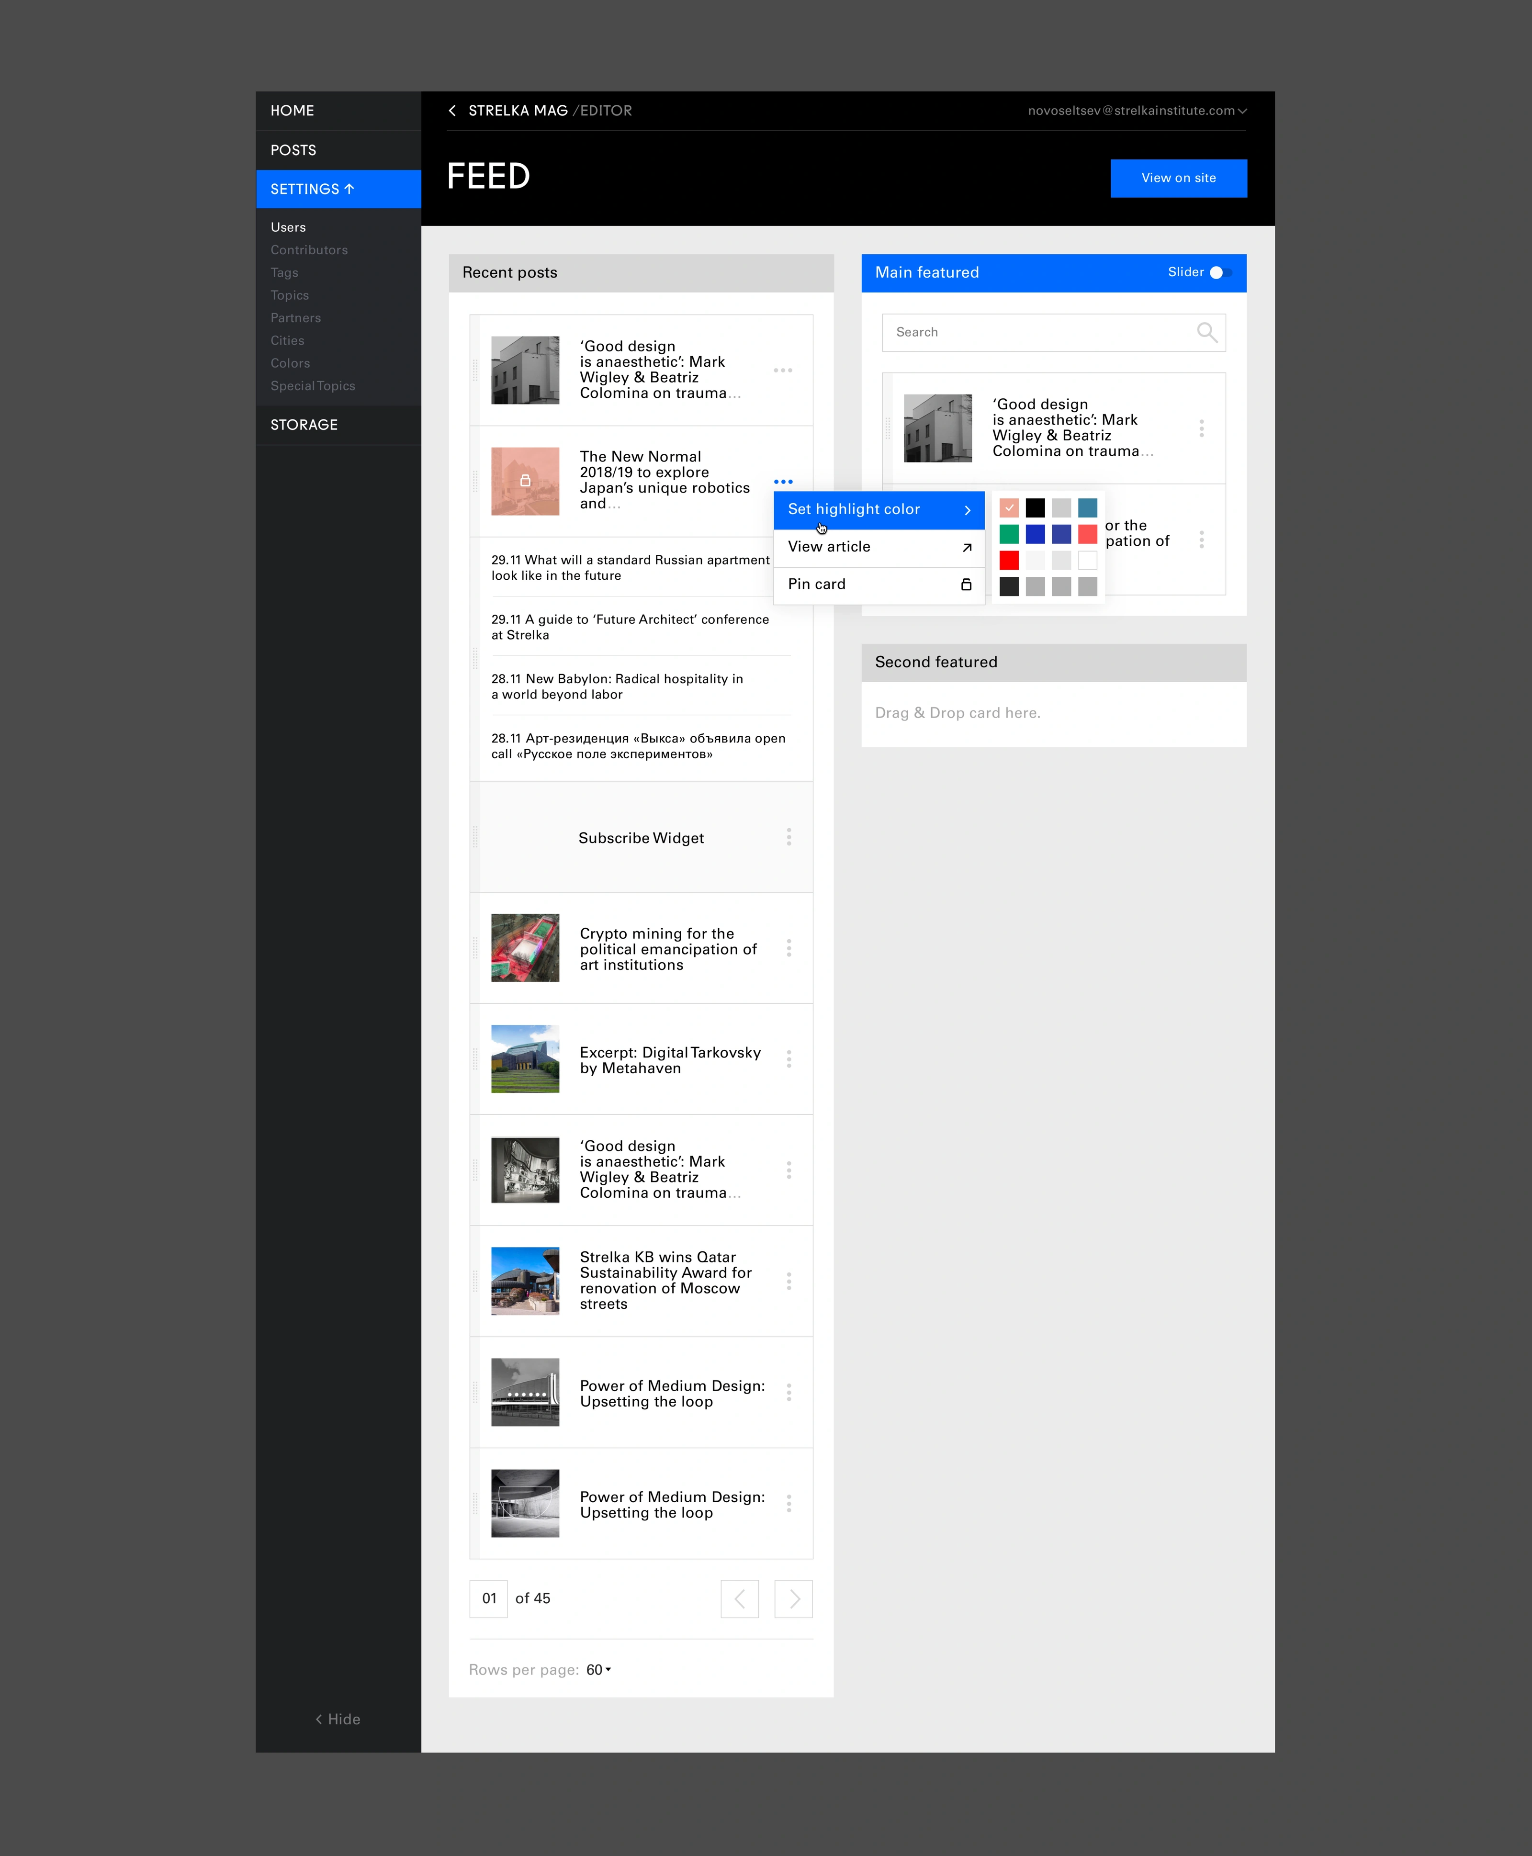The image size is (1532, 1856).
Task: Open the Rows per page 60 dropdown
Action: (x=599, y=1670)
